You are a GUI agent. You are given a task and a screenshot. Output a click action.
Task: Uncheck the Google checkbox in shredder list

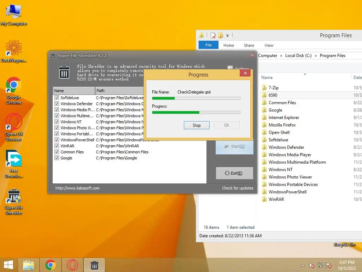coord(57,158)
